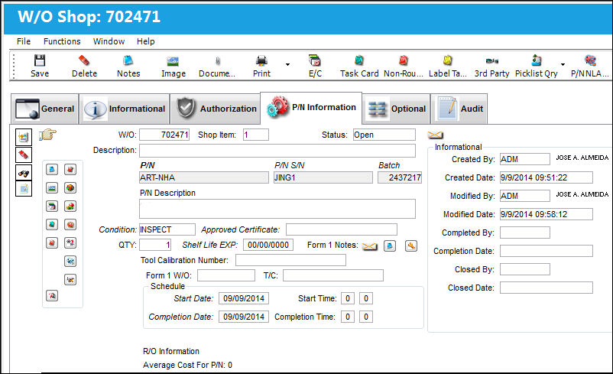Viewport: 613px width, 374px height.
Task: Expand the arrow beside Picklist Qry
Action: pos(563,64)
